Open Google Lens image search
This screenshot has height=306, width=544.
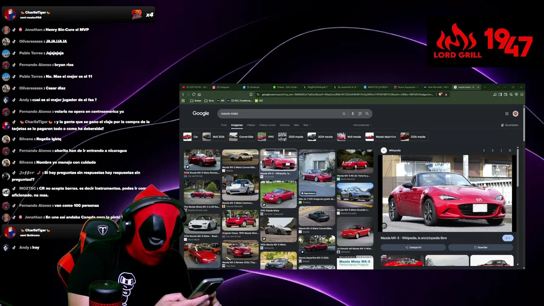click(360, 113)
